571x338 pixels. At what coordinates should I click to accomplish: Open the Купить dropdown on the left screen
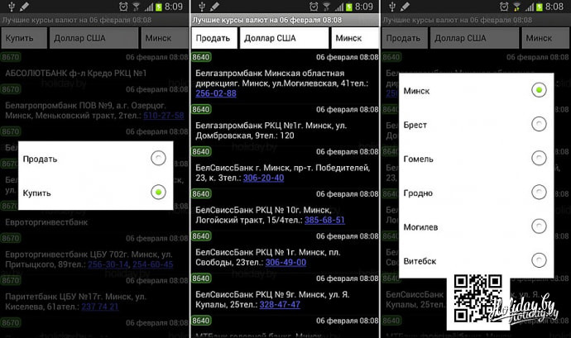coord(23,38)
